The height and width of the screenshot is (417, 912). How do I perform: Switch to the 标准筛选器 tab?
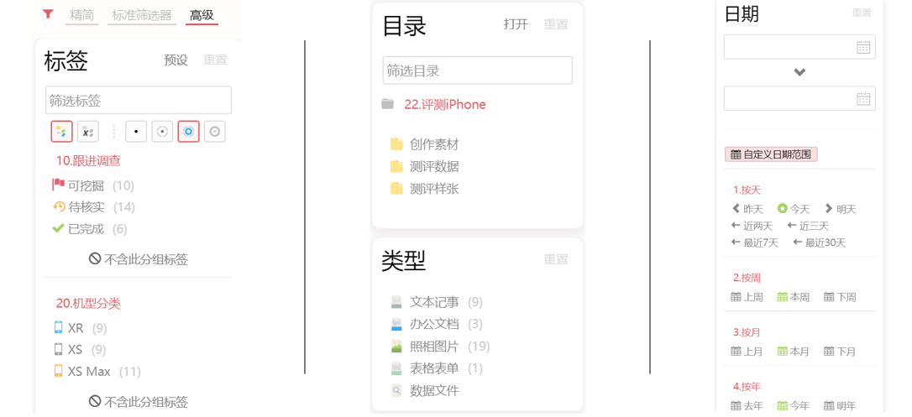pos(142,16)
